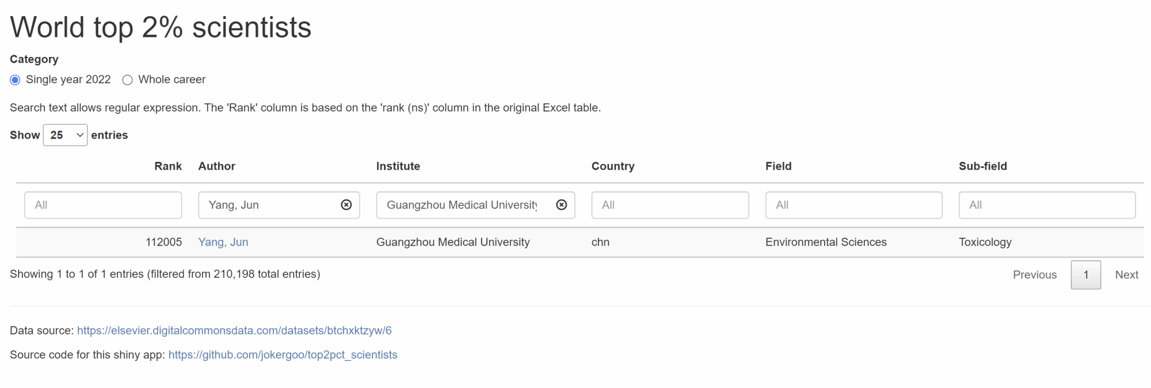Image resolution: width=1151 pixels, height=388 pixels.
Task: Sort by the Sub-field column header
Action: [983, 166]
